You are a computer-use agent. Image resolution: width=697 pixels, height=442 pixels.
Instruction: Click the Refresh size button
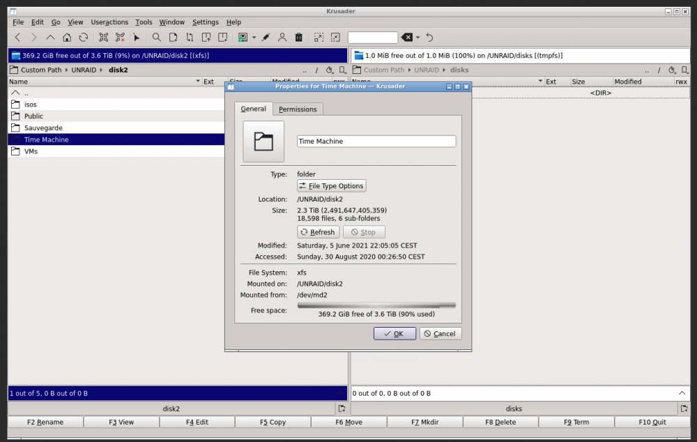click(319, 232)
